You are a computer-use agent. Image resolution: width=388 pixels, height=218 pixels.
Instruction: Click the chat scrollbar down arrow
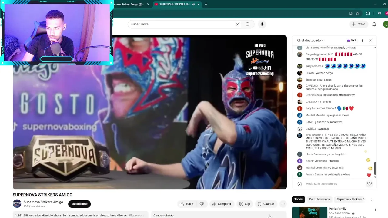[375, 177]
